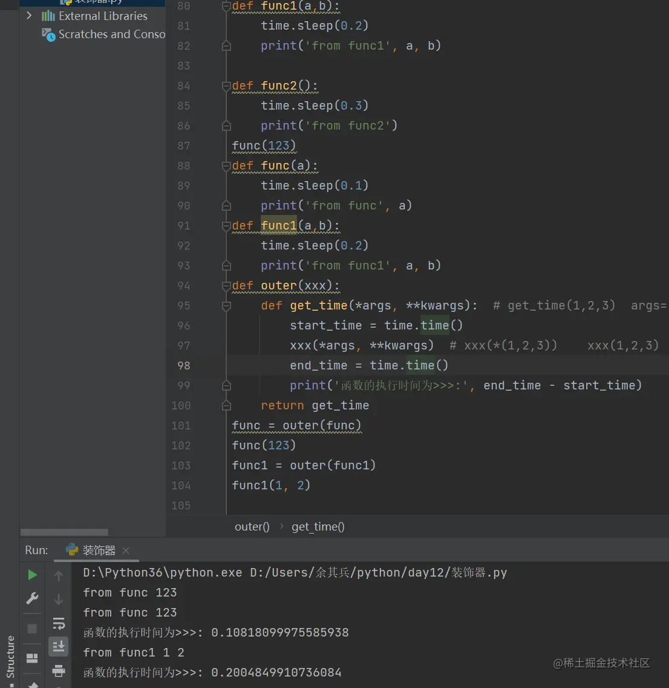Click line number 98 in the gutter
The image size is (669, 688).
(x=183, y=366)
